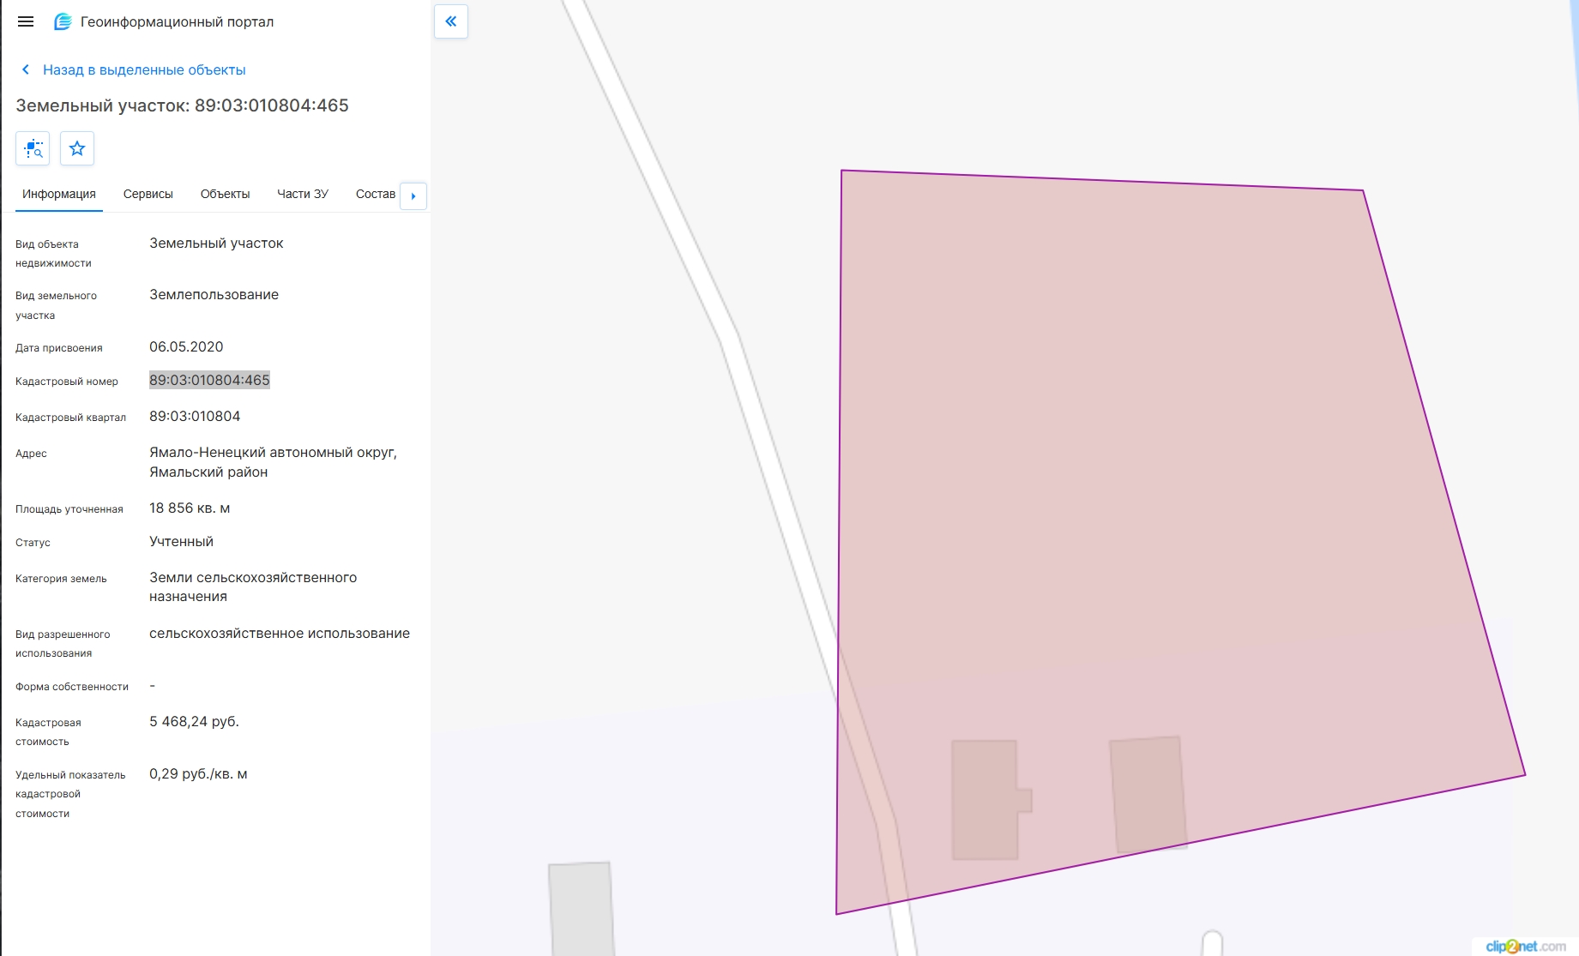Go back via Назад в выделенные объекты link
1579x956 pixels.
144,69
